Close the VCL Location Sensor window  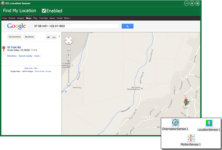coord(198,3)
